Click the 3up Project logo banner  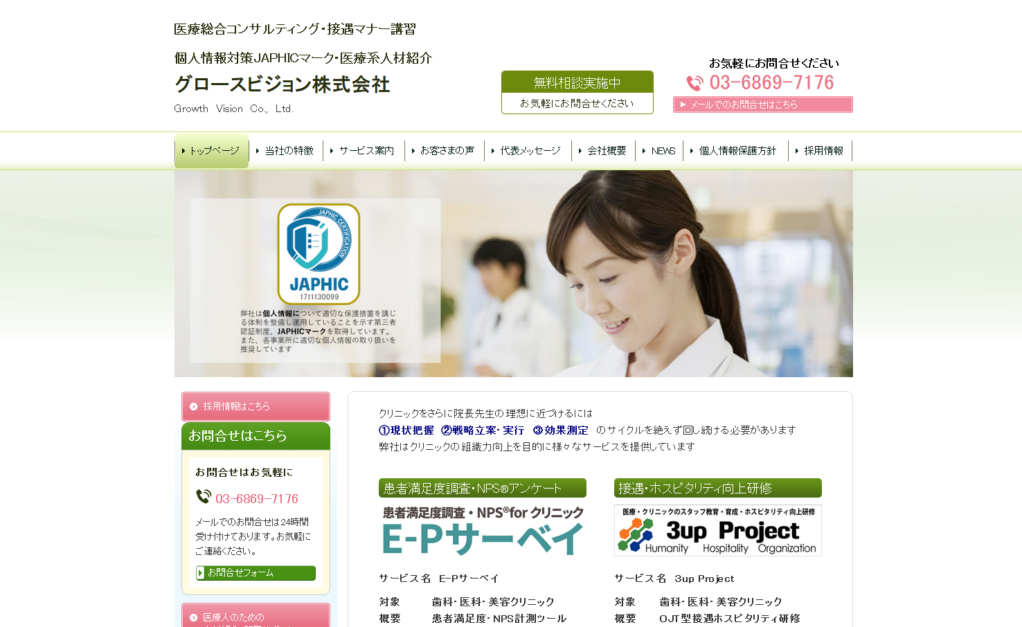[x=717, y=530]
